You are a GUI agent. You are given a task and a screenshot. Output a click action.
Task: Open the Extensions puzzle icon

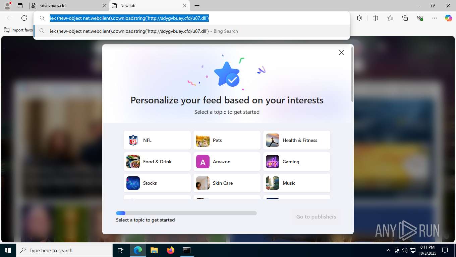[359, 18]
